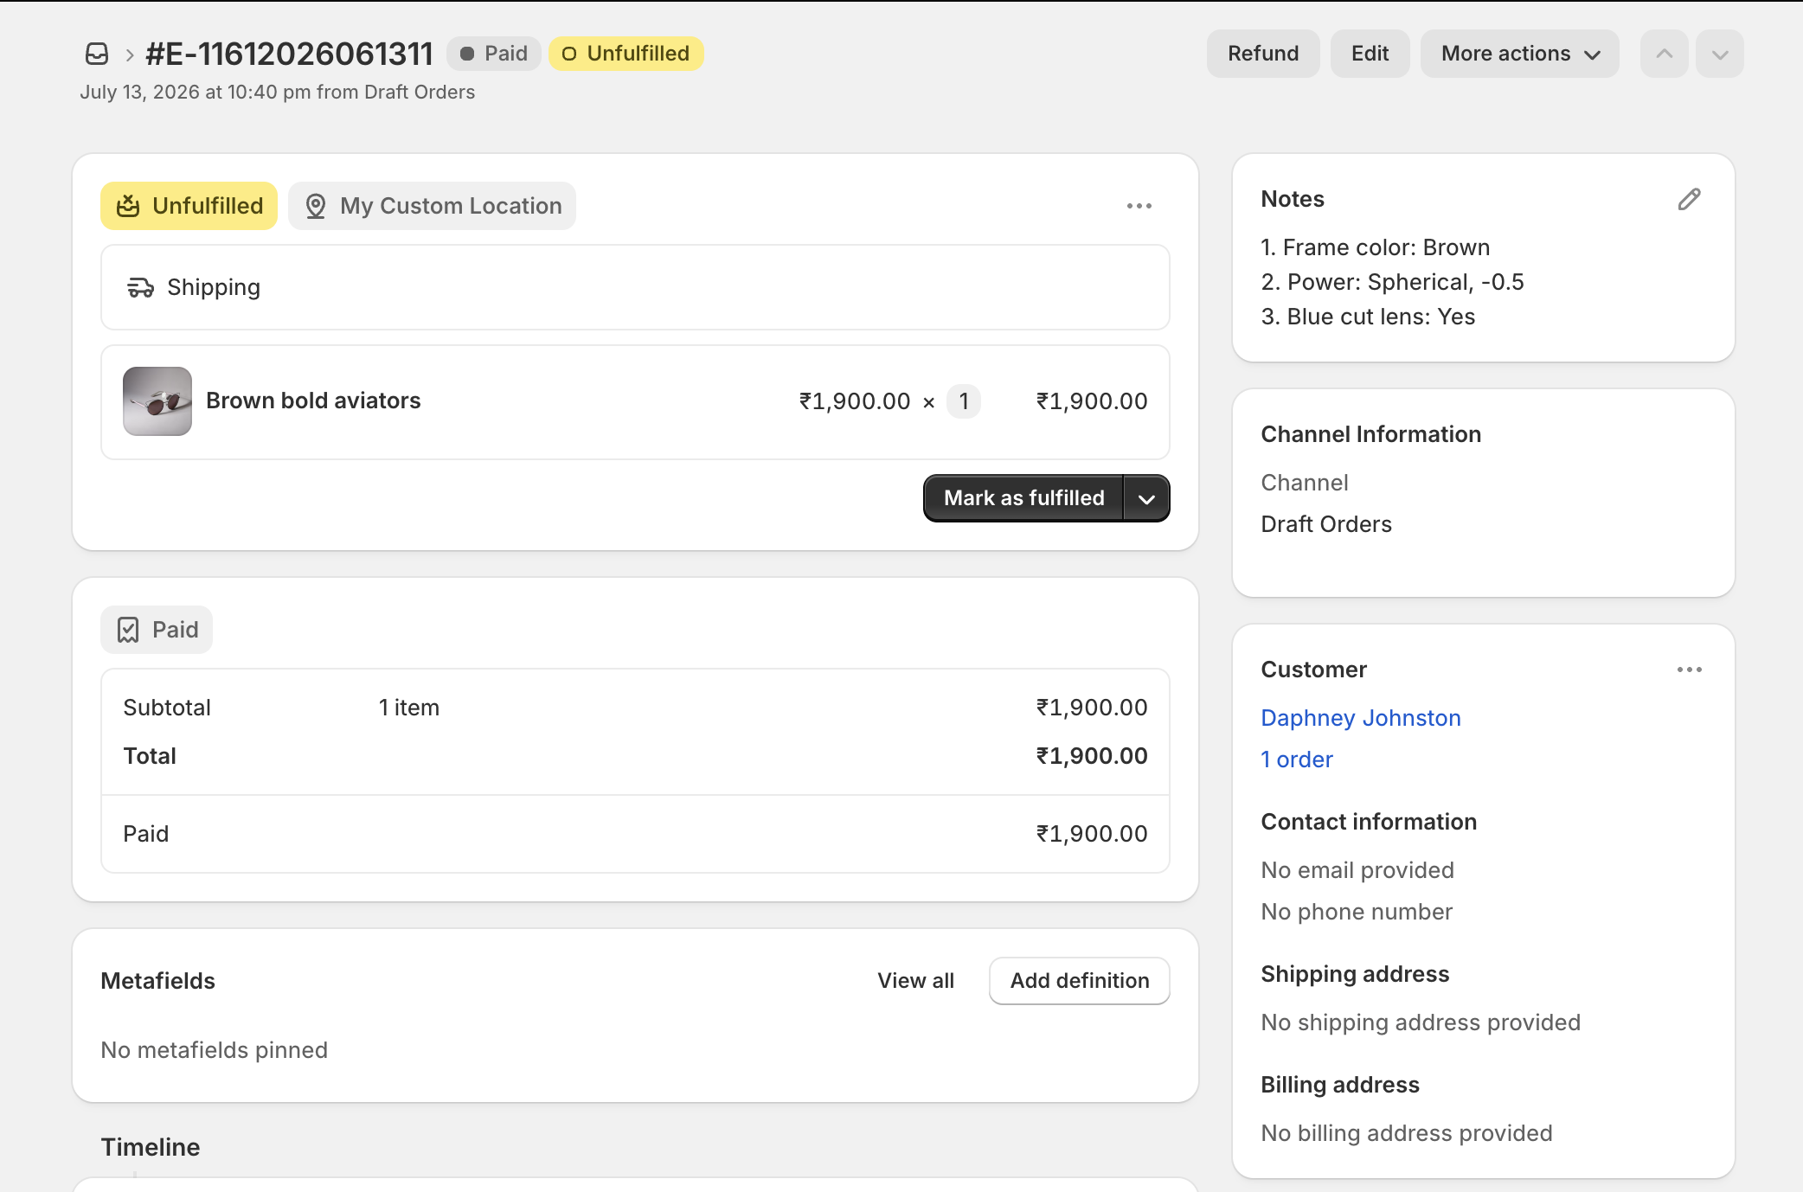The height and width of the screenshot is (1192, 1803).
Task: Open customer Daphney Johnston profile
Action: pos(1360,718)
